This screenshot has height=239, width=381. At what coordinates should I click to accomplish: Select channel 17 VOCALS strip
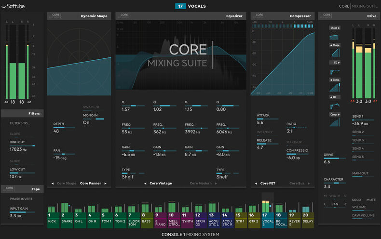pyautogui.click(x=268, y=220)
